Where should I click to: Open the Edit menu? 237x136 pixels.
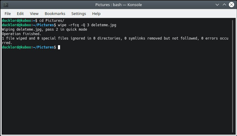[20, 14]
